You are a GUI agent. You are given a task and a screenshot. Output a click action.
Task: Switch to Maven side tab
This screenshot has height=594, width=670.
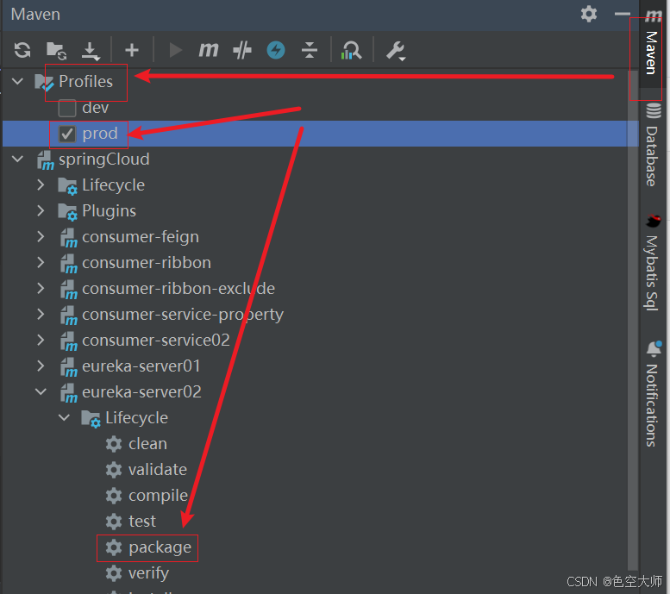pyautogui.click(x=653, y=46)
